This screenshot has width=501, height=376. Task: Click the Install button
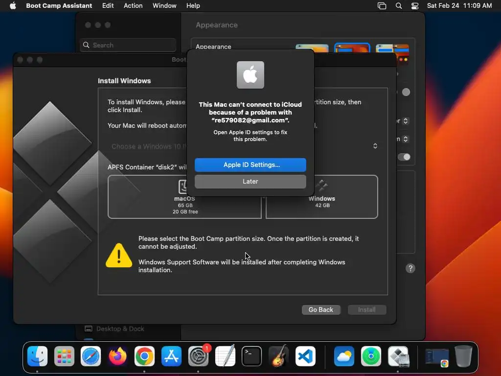point(367,309)
